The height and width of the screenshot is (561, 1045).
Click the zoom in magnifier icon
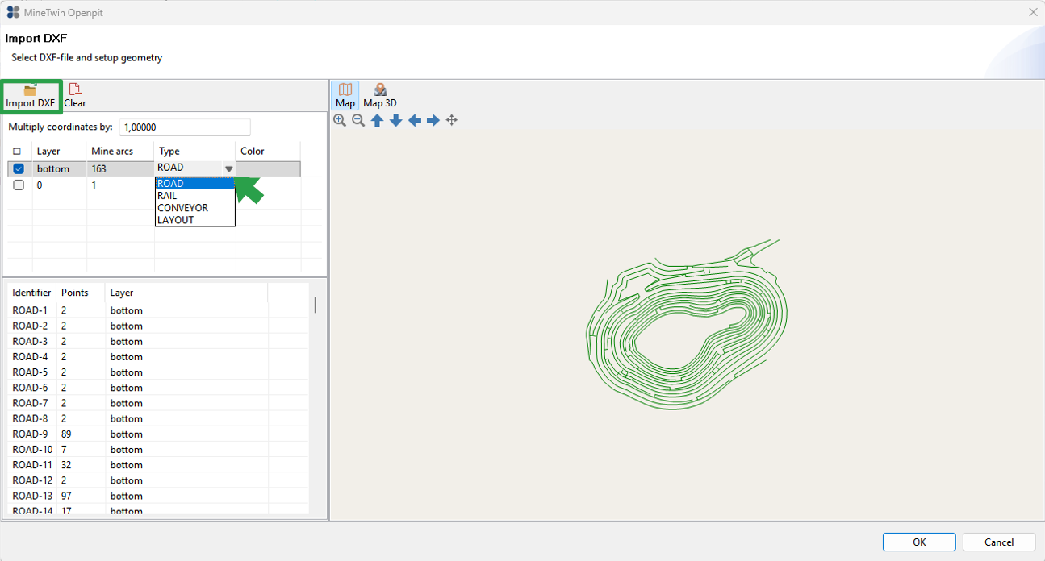click(340, 120)
